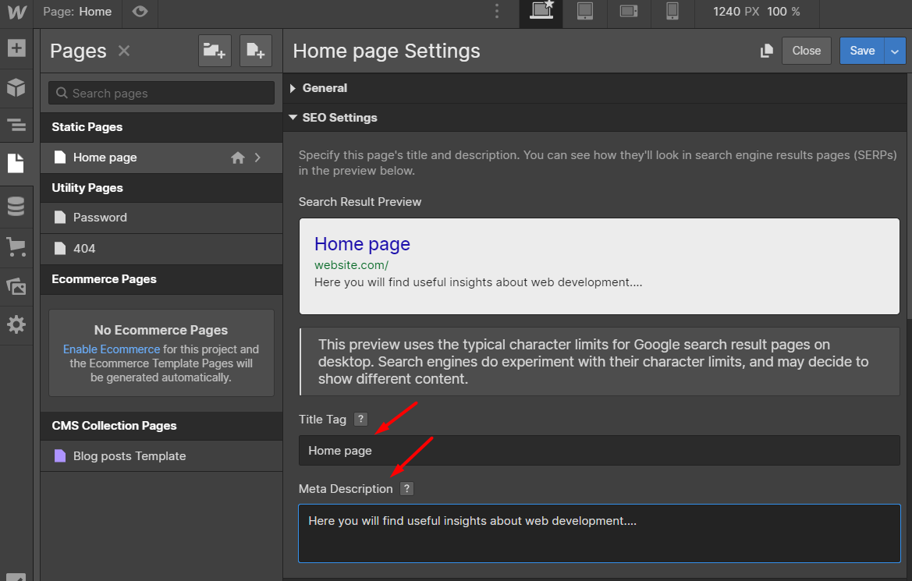Open project Settings gear
Image resolution: width=912 pixels, height=581 pixels.
[16, 324]
